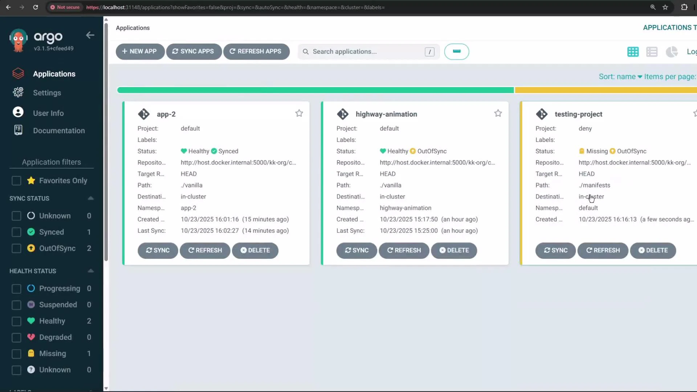Collapse the navigation sidebar

(x=90, y=35)
